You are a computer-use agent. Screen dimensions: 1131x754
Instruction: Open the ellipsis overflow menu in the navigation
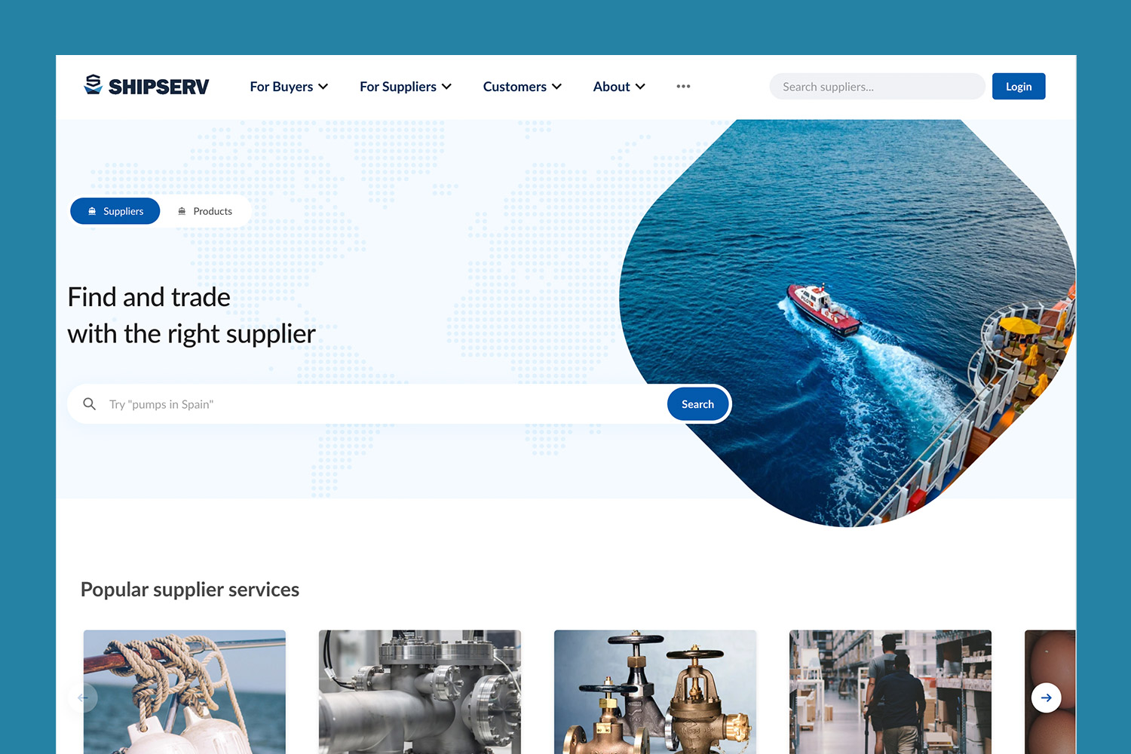[683, 86]
